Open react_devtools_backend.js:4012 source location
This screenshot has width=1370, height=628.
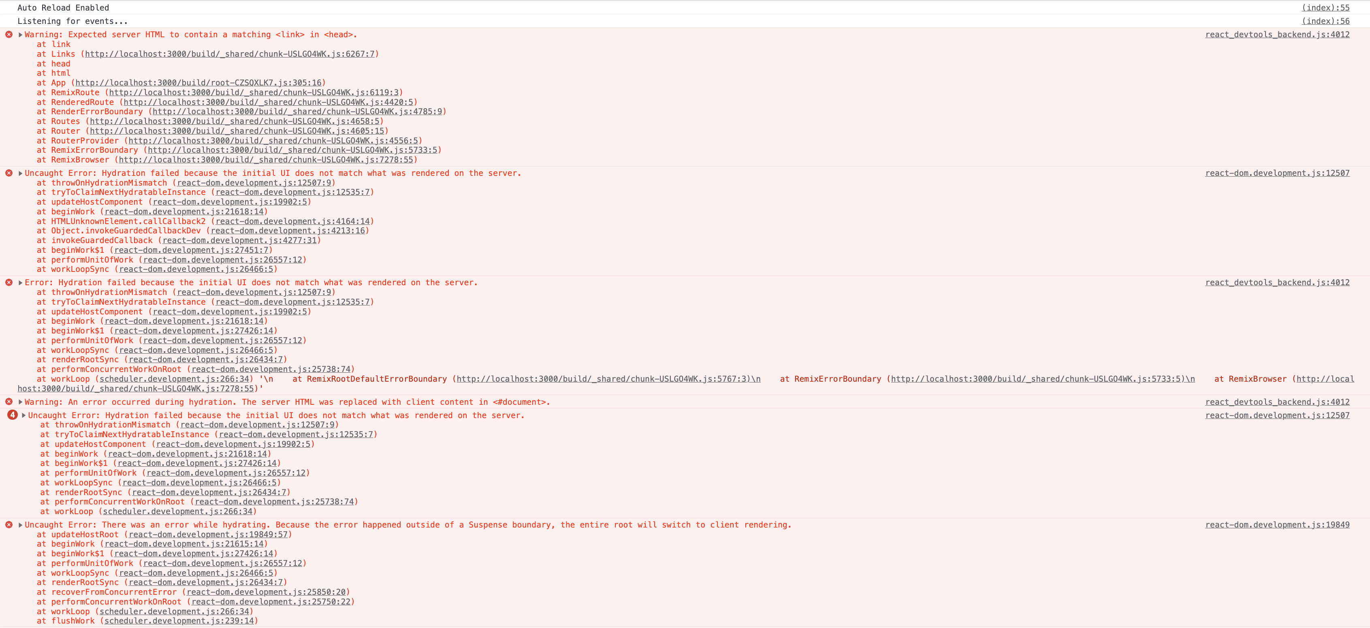1277,34
